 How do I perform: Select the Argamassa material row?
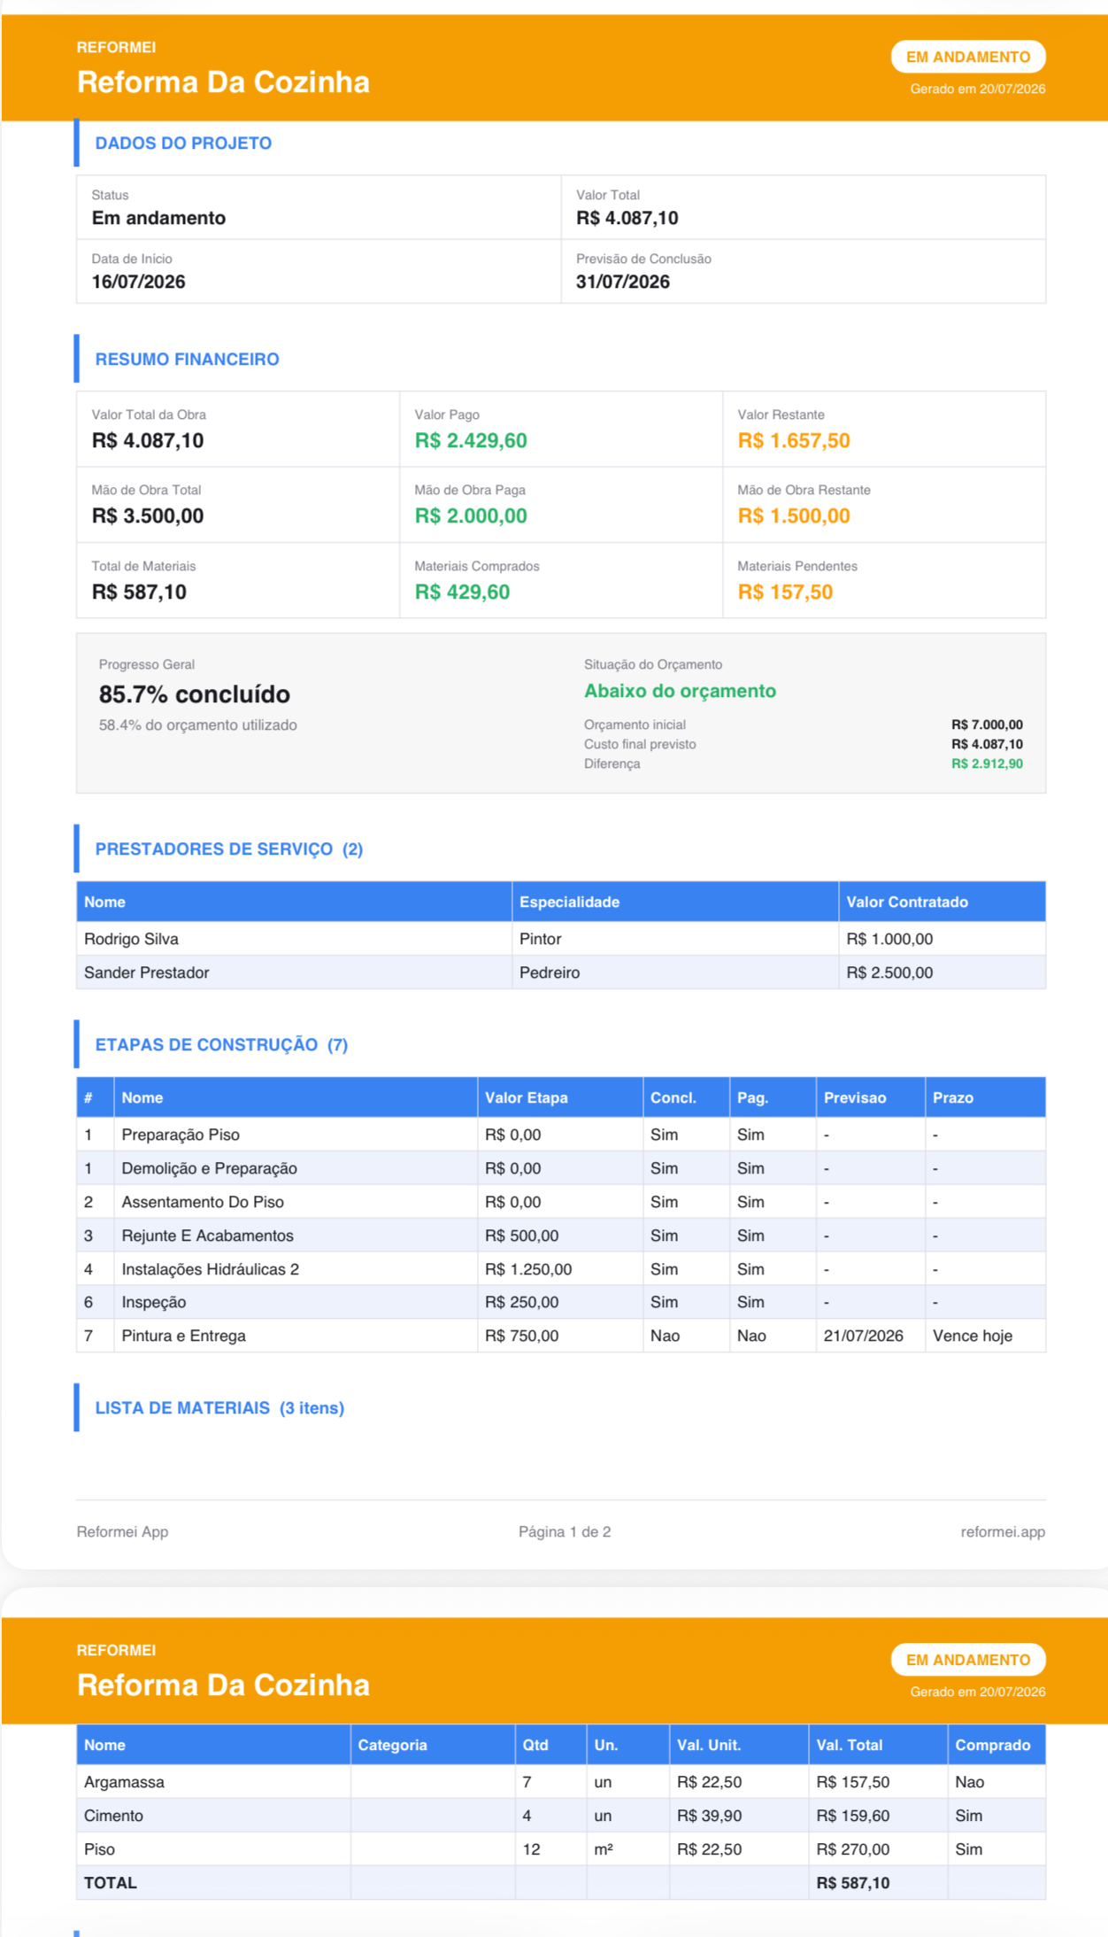[561, 1782]
